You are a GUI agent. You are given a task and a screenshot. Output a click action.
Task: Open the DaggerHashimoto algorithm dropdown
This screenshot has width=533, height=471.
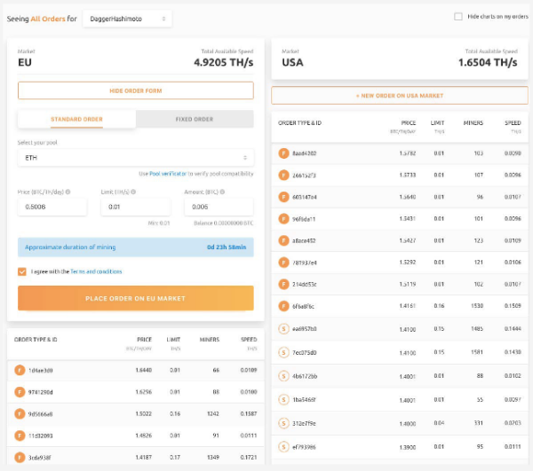(127, 18)
